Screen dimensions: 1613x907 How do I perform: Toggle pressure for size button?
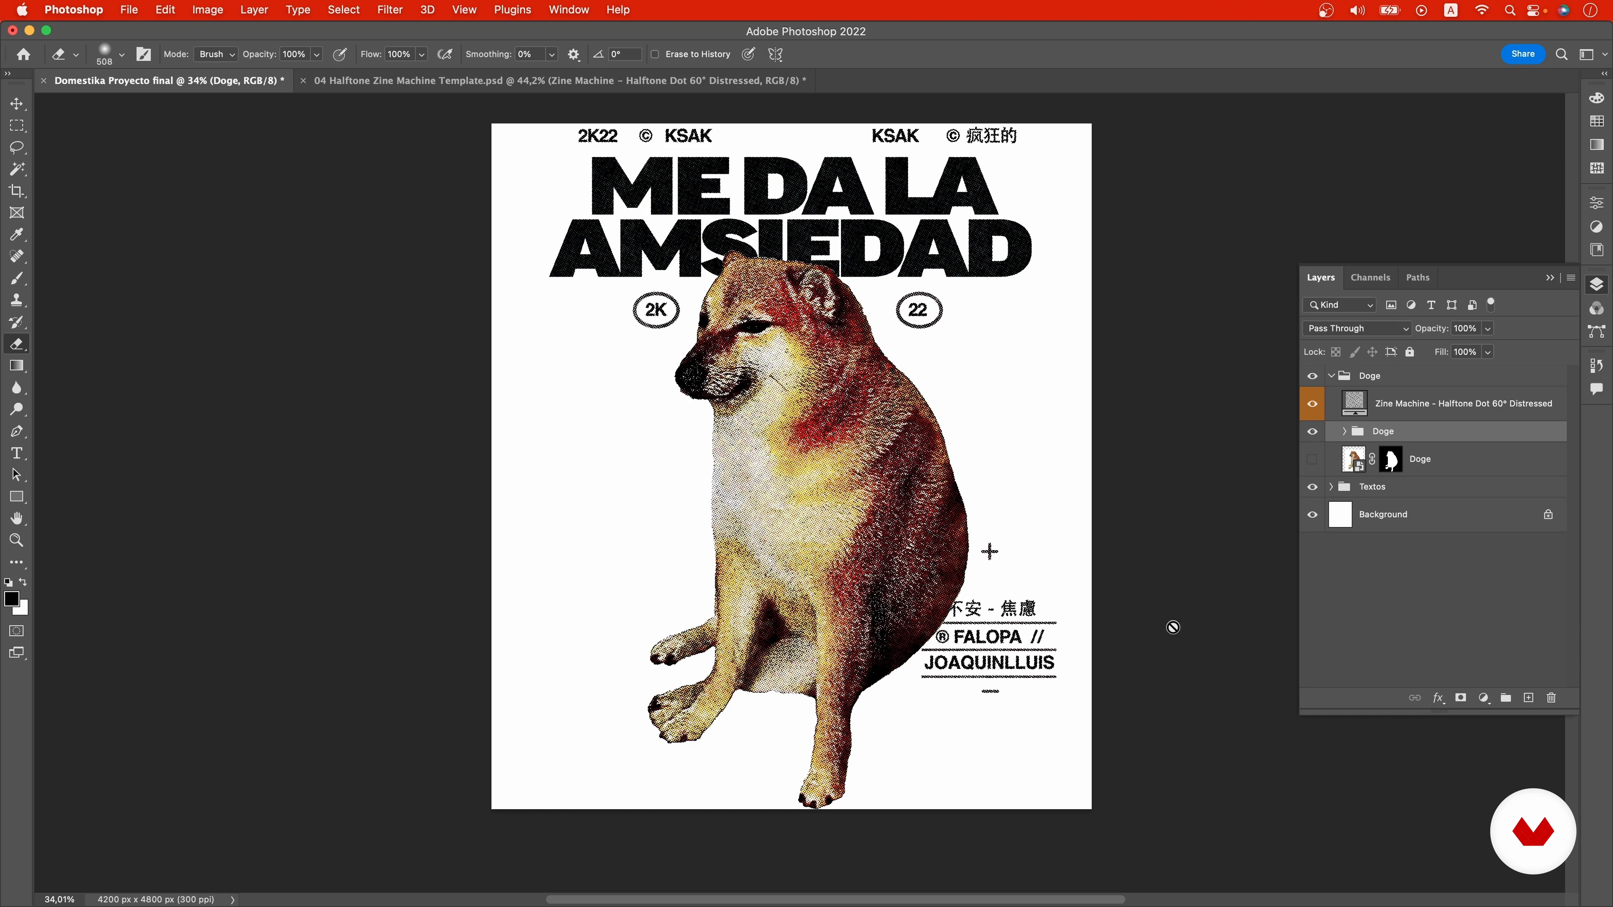[x=748, y=55]
